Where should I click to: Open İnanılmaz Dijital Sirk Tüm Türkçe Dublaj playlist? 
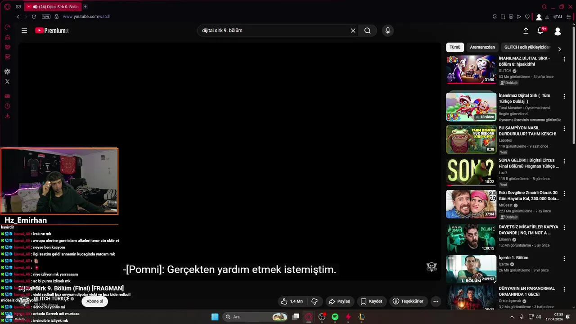point(471,107)
